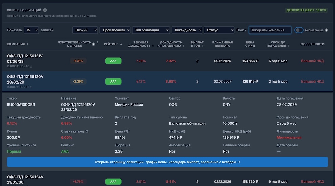Click the 10 000 ¥ nominal value
This screenshot has width=335, height=186.
pyautogui.click(x=230, y=123)
